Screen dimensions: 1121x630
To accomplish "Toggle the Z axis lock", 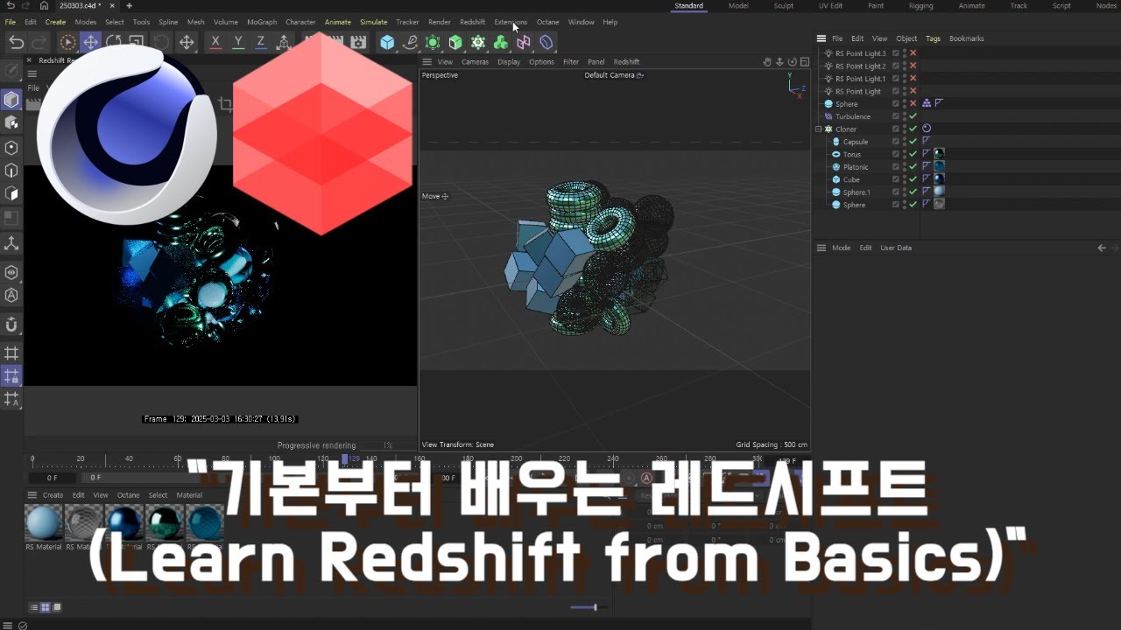I will click(x=261, y=42).
